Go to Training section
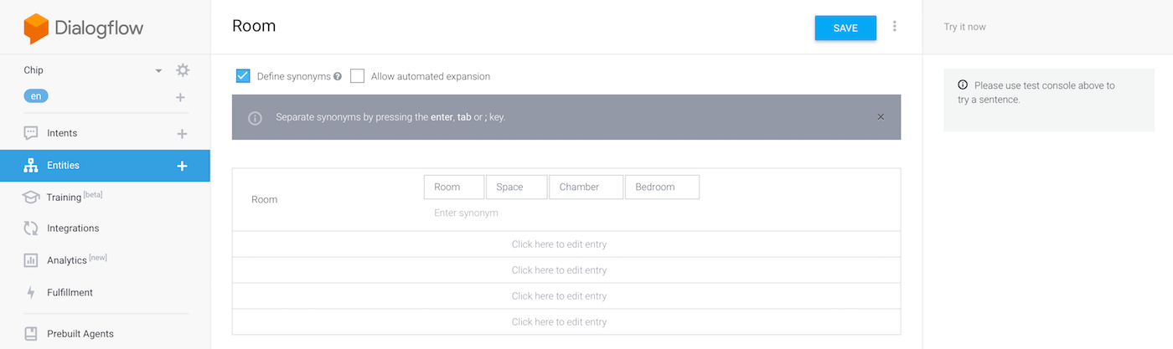This screenshot has height=349, width=1173. (64, 198)
